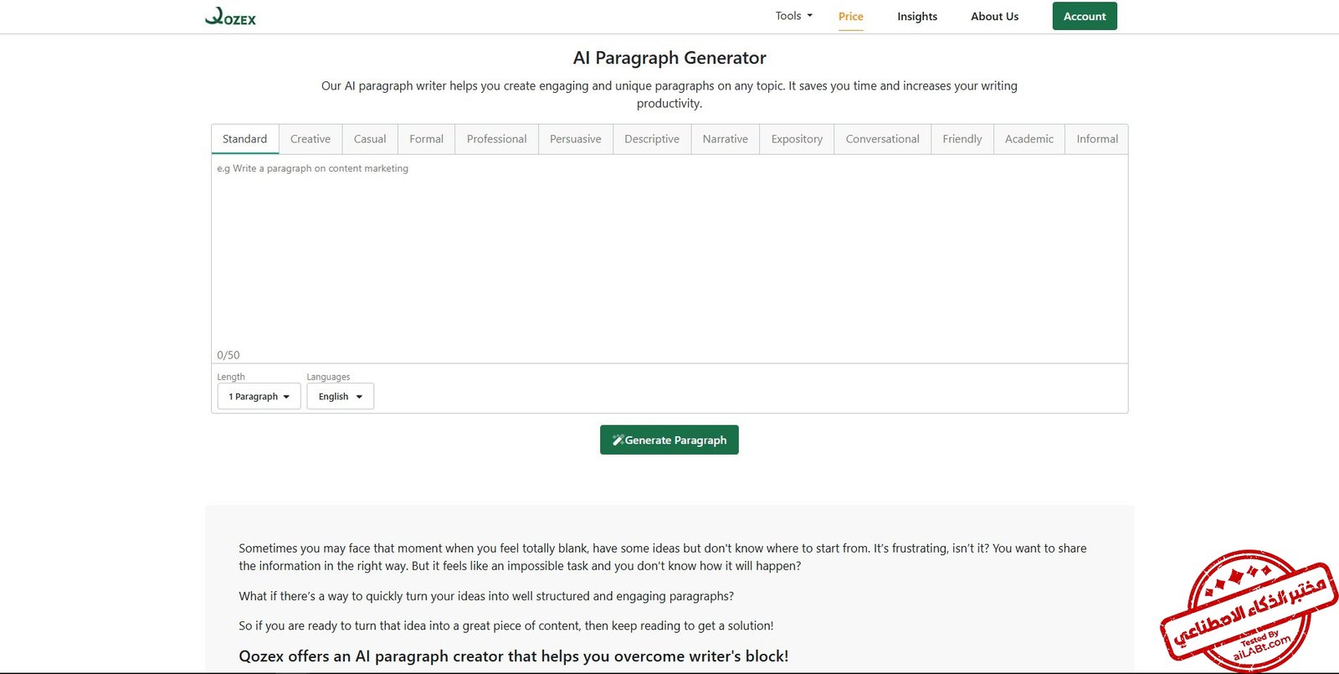This screenshot has width=1339, height=674.
Task: Click the Qozex logo
Action: click(231, 17)
